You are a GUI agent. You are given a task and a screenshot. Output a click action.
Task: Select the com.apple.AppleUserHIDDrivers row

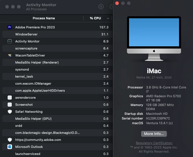click(57, 91)
